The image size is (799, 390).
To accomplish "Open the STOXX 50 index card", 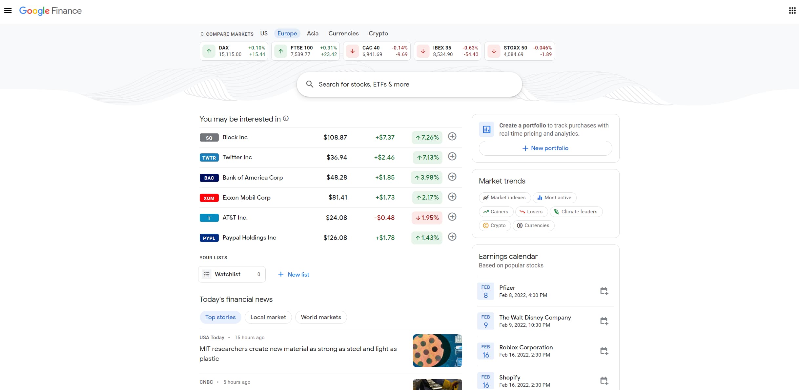I will tap(520, 51).
